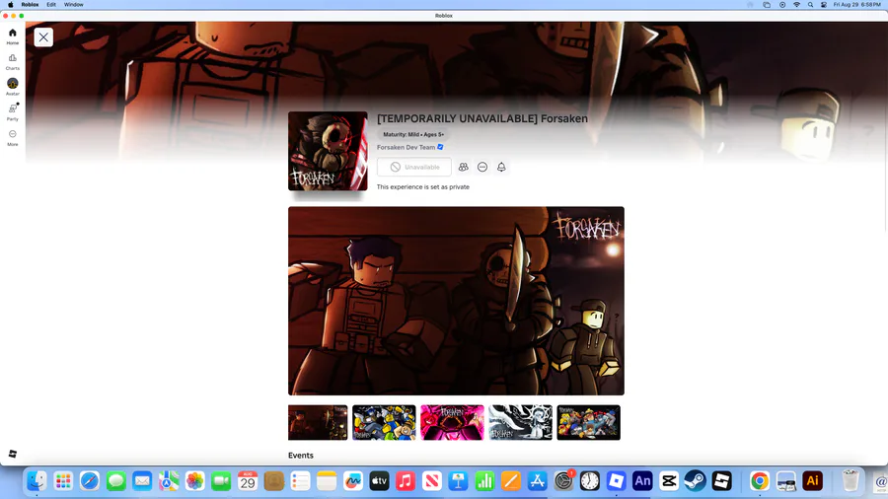The image size is (888, 499).
Task: Open App Store from the Dock
Action: (538, 481)
